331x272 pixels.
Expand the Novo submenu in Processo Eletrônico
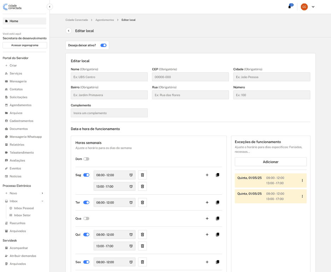tap(42, 193)
